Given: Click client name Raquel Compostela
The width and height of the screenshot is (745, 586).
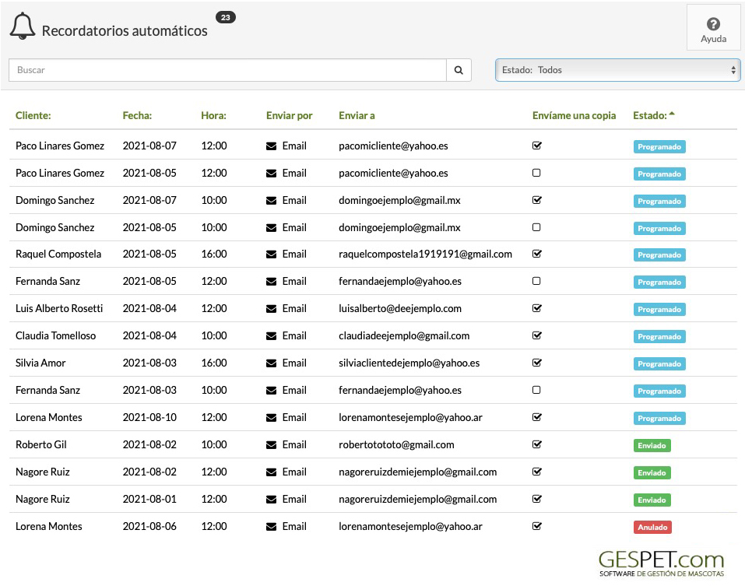Looking at the screenshot, I should (58, 254).
